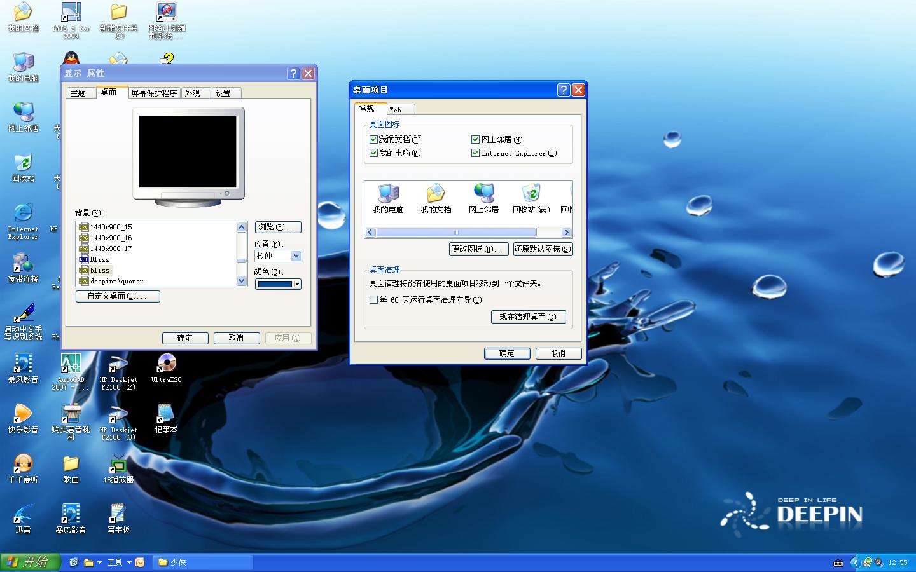Uncheck 网上邻居 desktop icon checkbox
Viewport: 916px width, 572px height.
click(x=475, y=139)
